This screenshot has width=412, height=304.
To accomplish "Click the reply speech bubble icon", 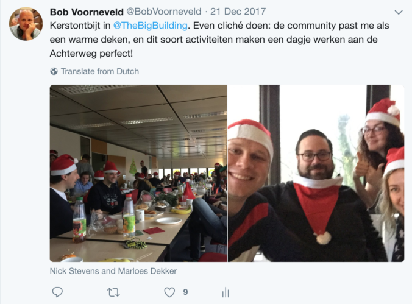I will (57, 292).
